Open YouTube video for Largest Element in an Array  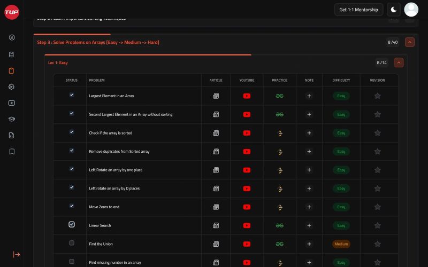coord(247,96)
